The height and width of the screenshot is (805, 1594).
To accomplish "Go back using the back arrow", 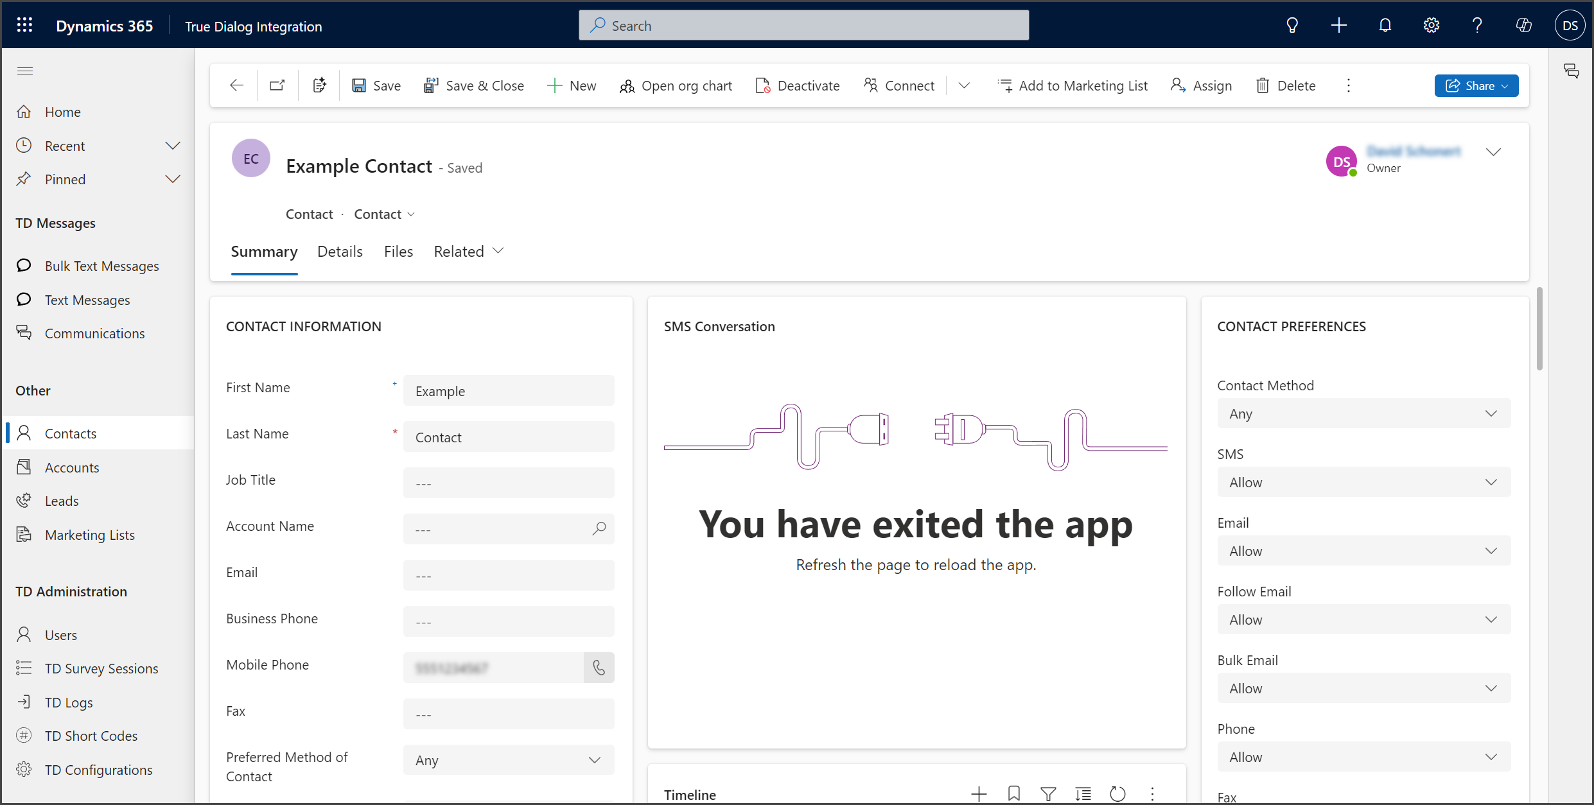I will point(236,85).
